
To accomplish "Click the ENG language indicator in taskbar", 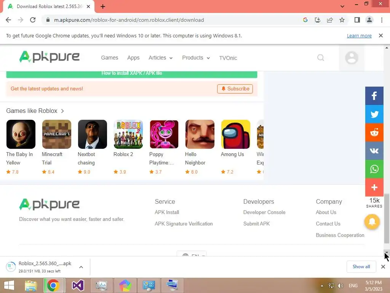I will click(353, 285).
